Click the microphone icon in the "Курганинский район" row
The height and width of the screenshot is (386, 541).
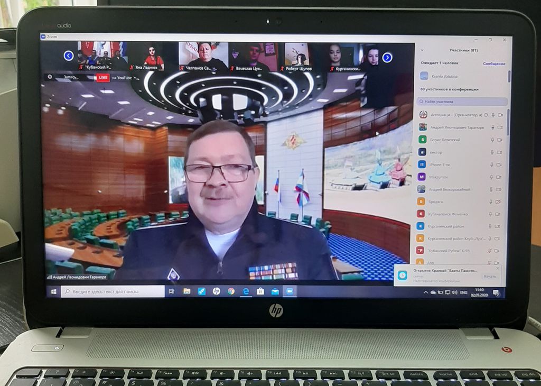click(490, 226)
